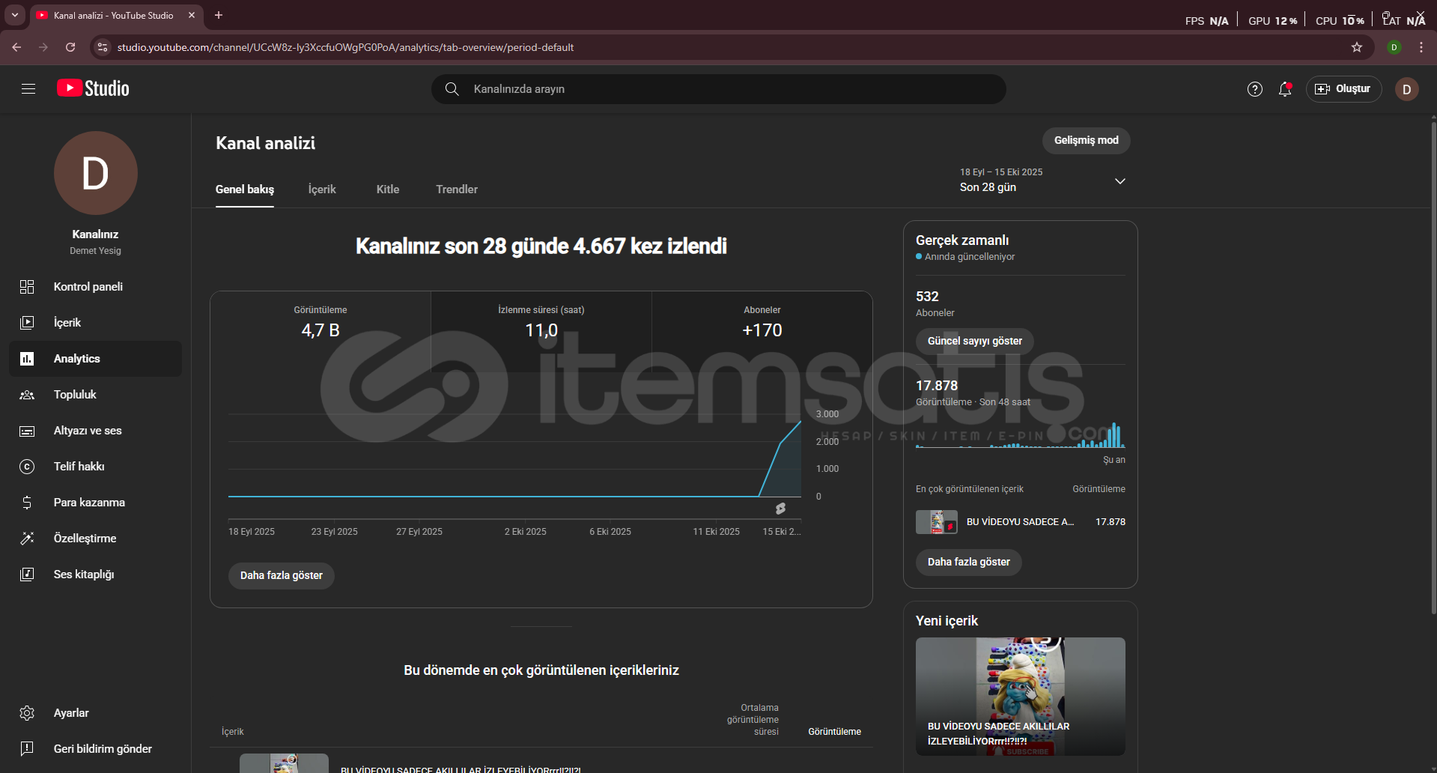The height and width of the screenshot is (773, 1437).
Task: Click the 17.878 views count in realtime list
Action: 1111,522
